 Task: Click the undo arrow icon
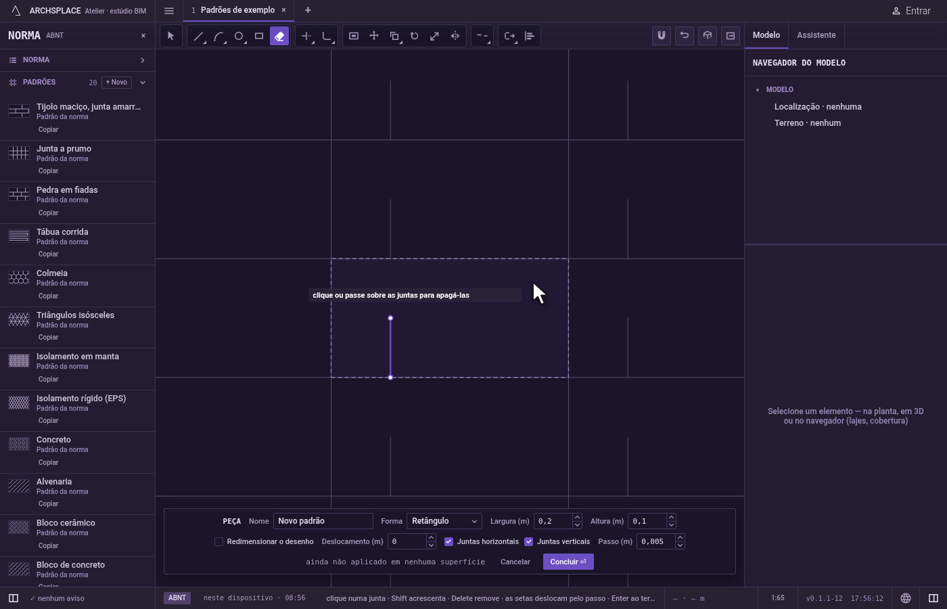685,36
